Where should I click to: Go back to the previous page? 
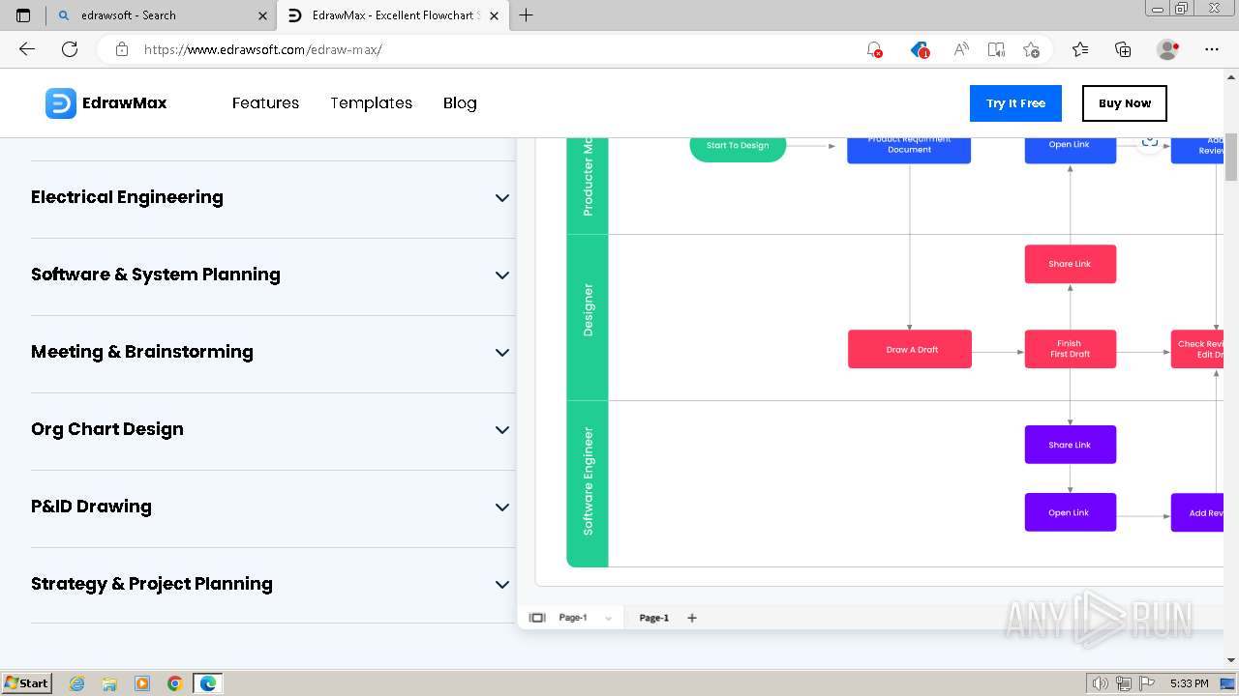coord(27,49)
